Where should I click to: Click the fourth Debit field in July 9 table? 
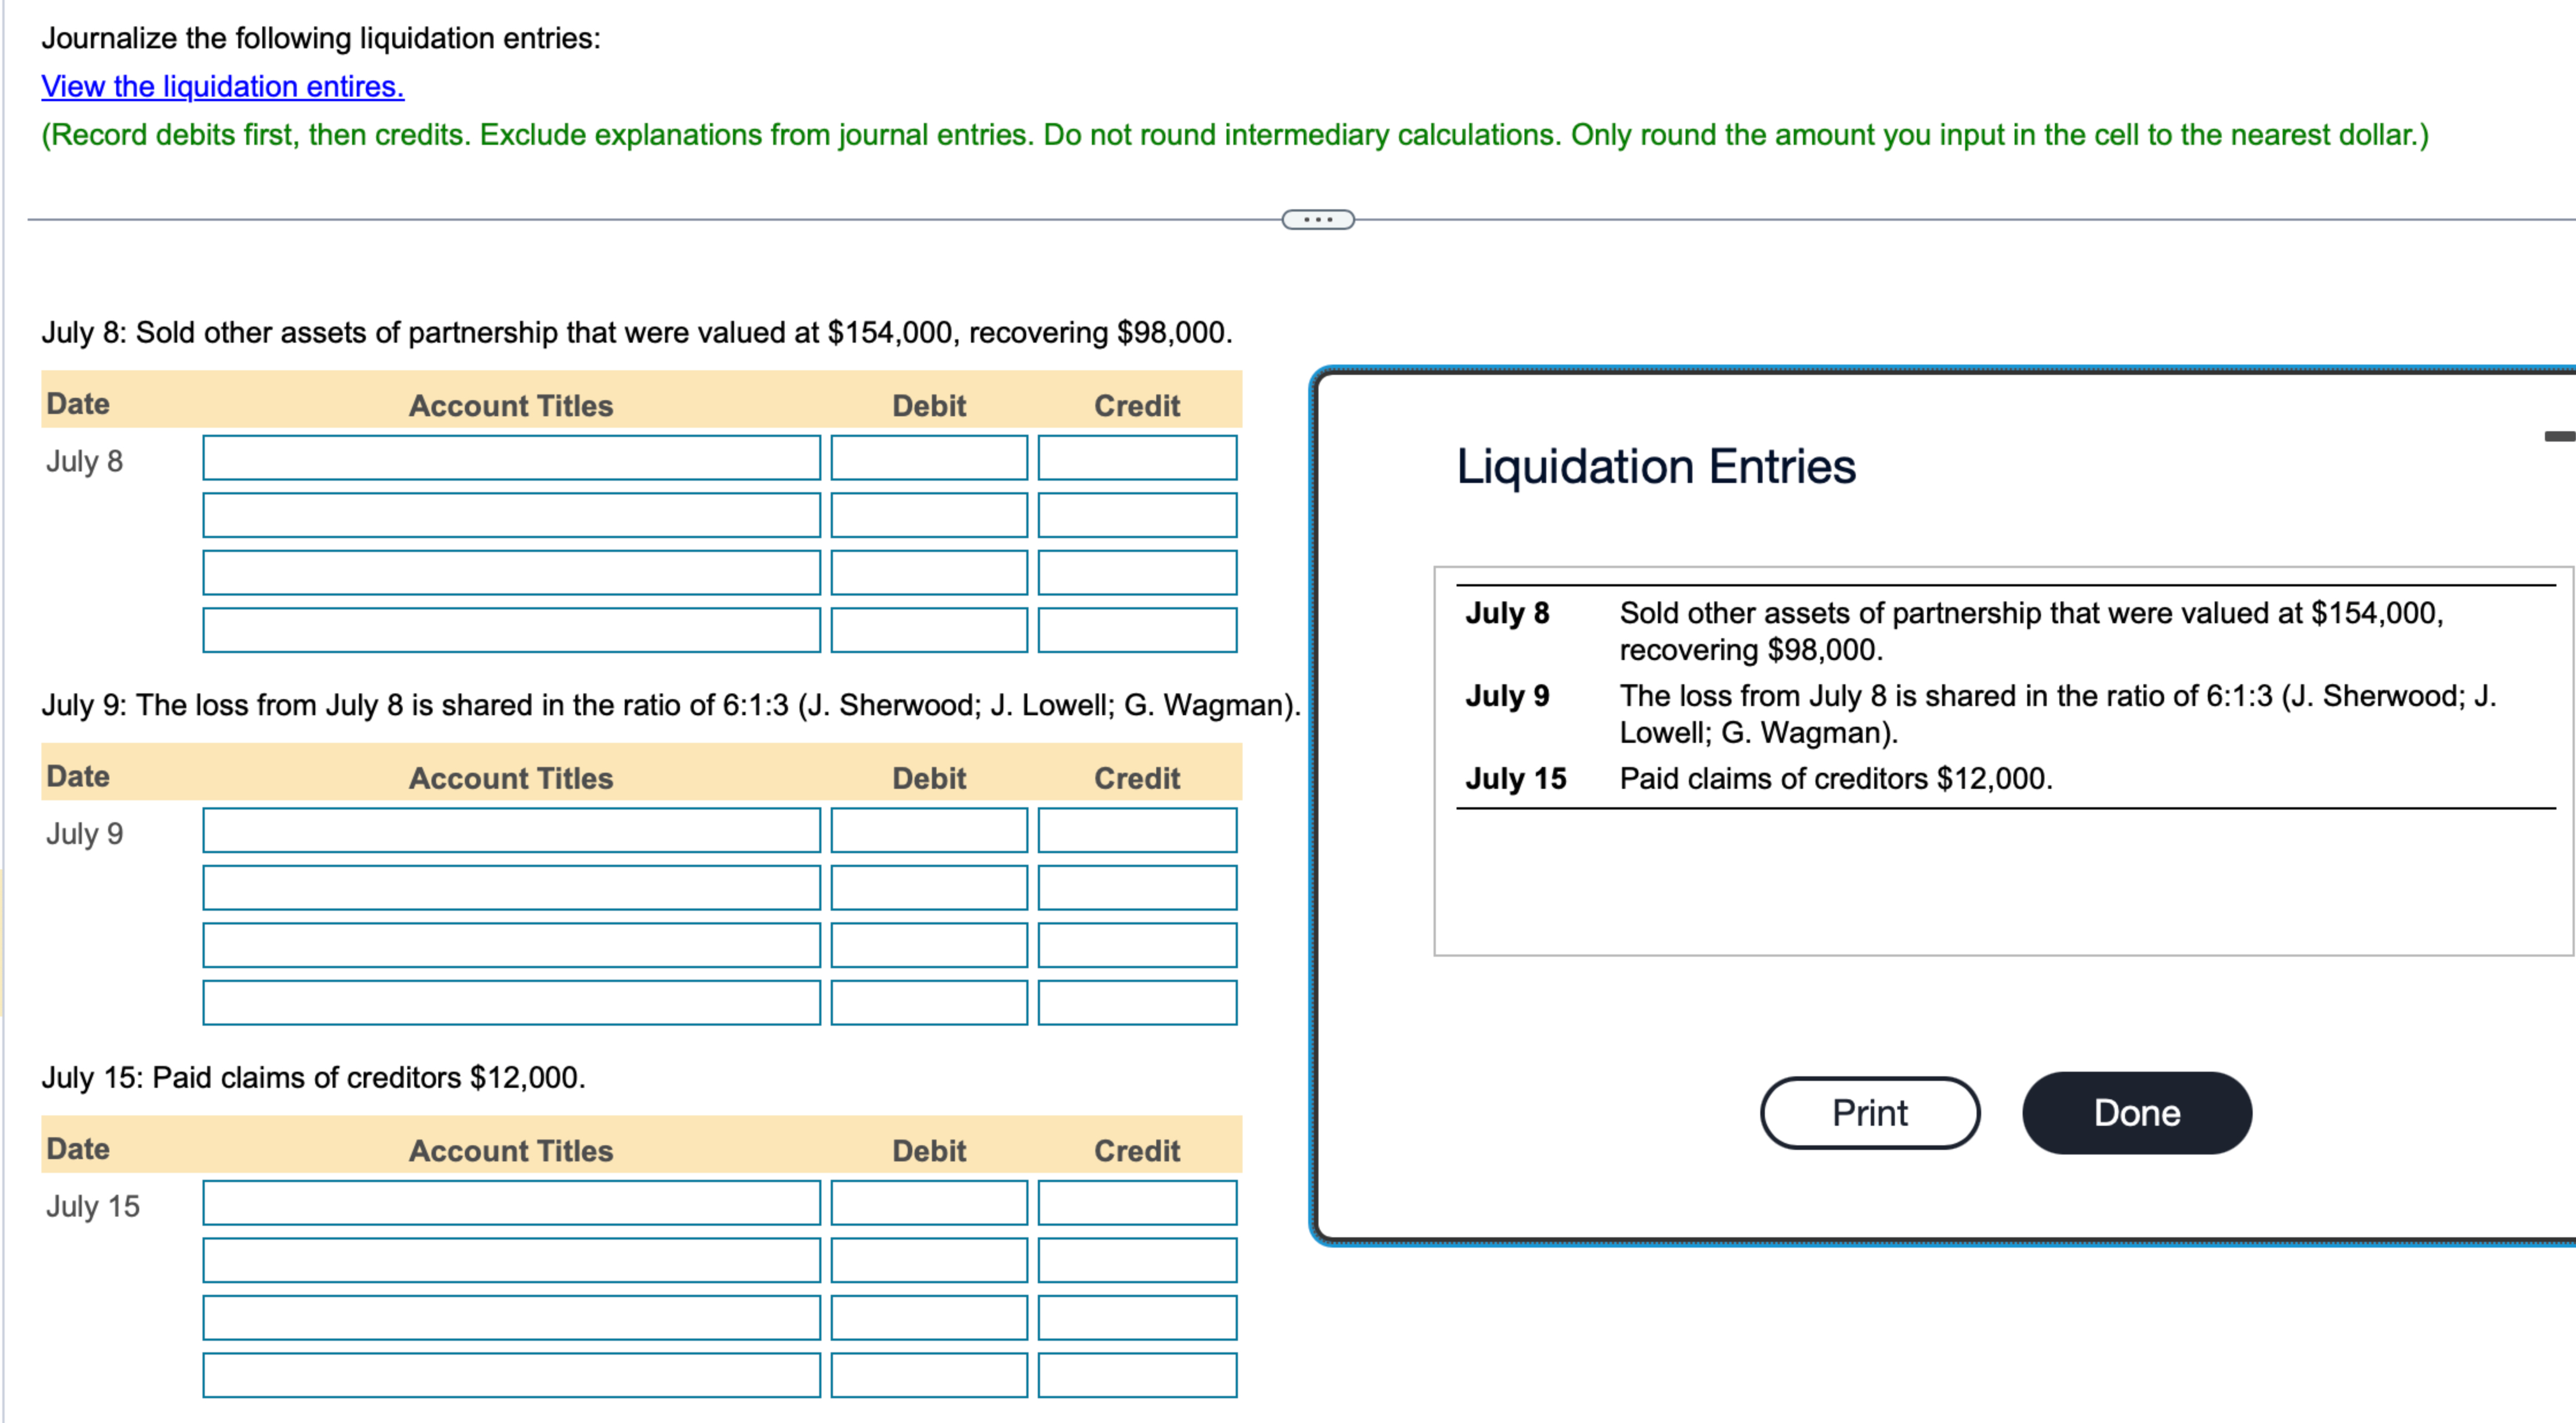(928, 1002)
